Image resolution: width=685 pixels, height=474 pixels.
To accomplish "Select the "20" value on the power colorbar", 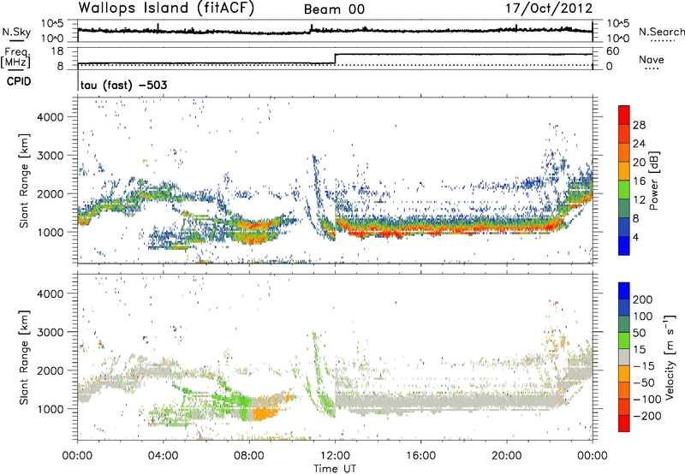I will (x=639, y=163).
